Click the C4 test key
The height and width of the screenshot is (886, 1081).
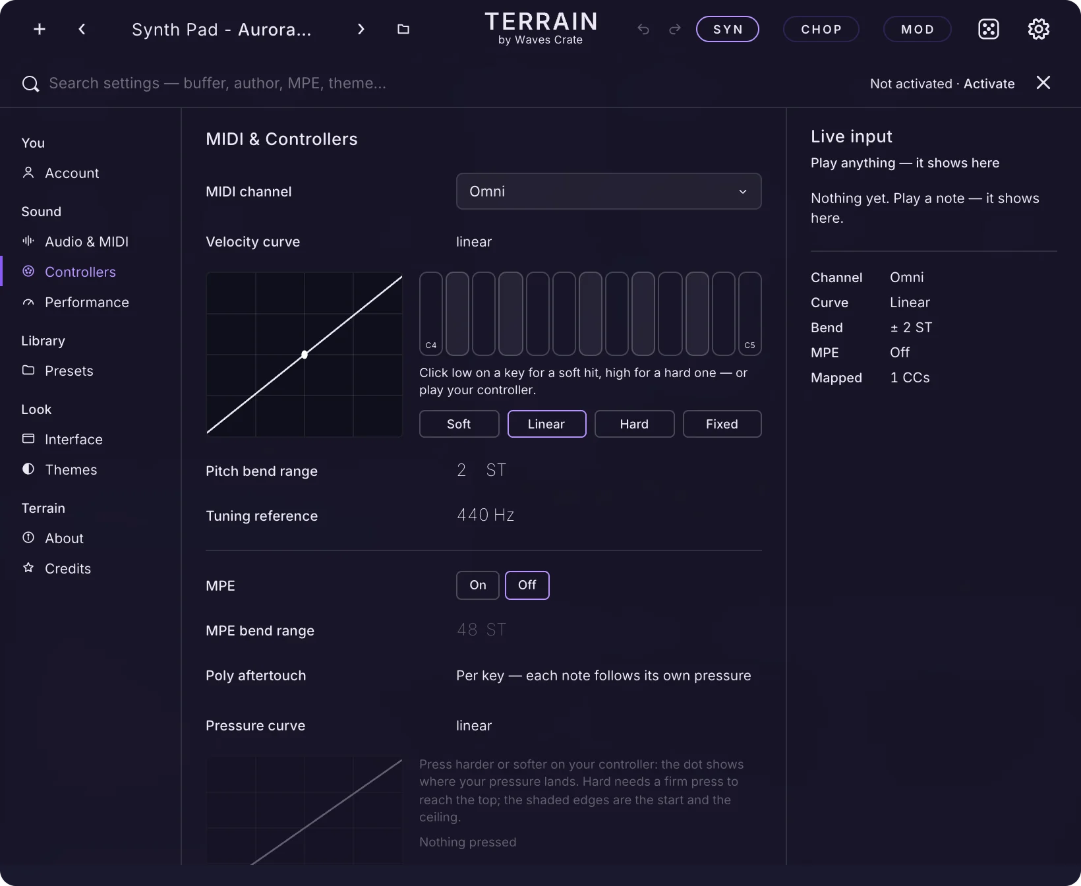click(431, 314)
